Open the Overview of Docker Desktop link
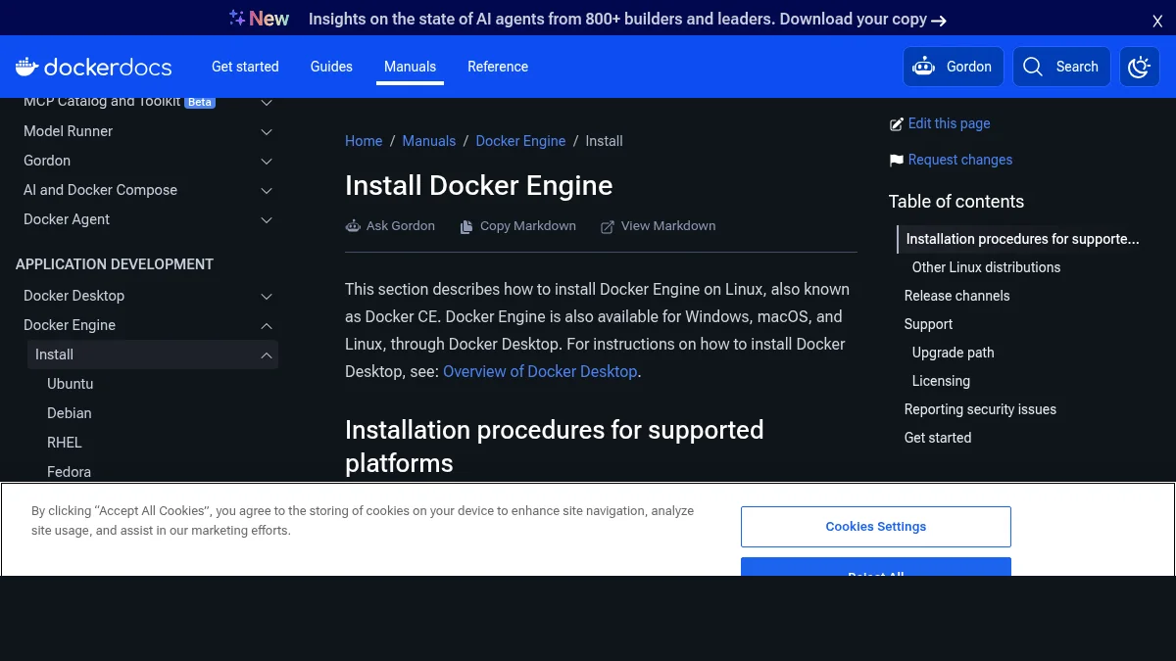 coord(540,371)
